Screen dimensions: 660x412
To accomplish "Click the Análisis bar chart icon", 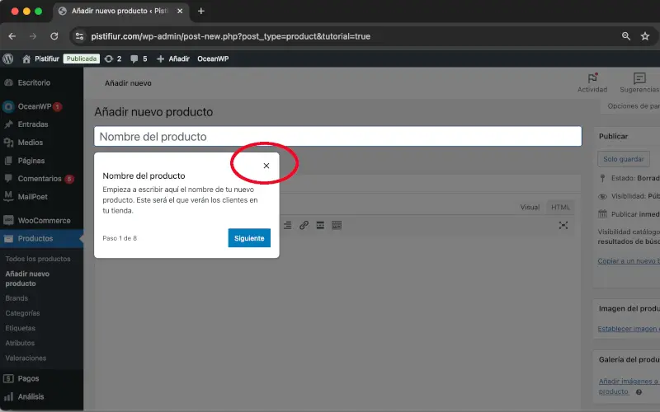I will [x=8, y=397].
